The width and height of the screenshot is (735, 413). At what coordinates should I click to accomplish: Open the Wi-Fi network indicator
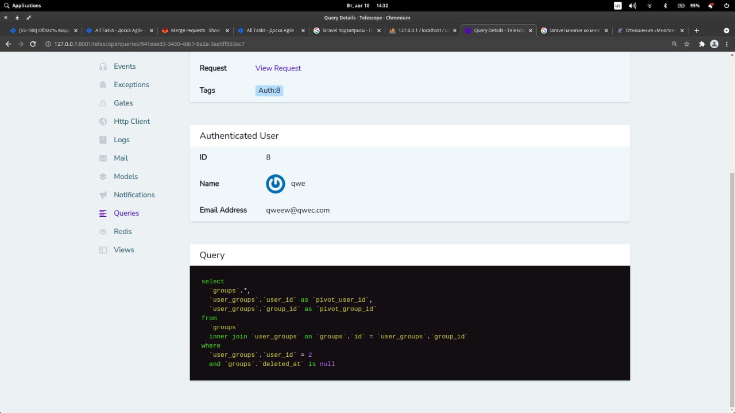point(649,6)
